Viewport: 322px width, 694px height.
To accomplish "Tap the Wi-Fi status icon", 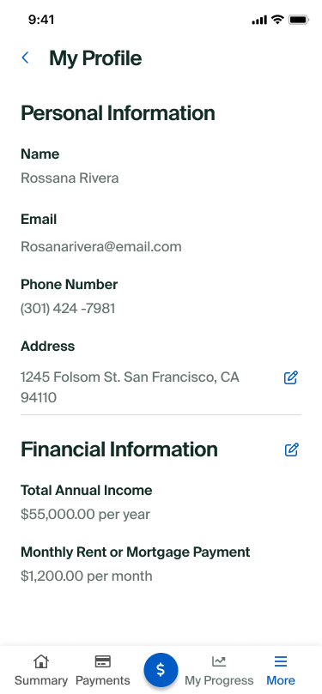I will click(277, 20).
